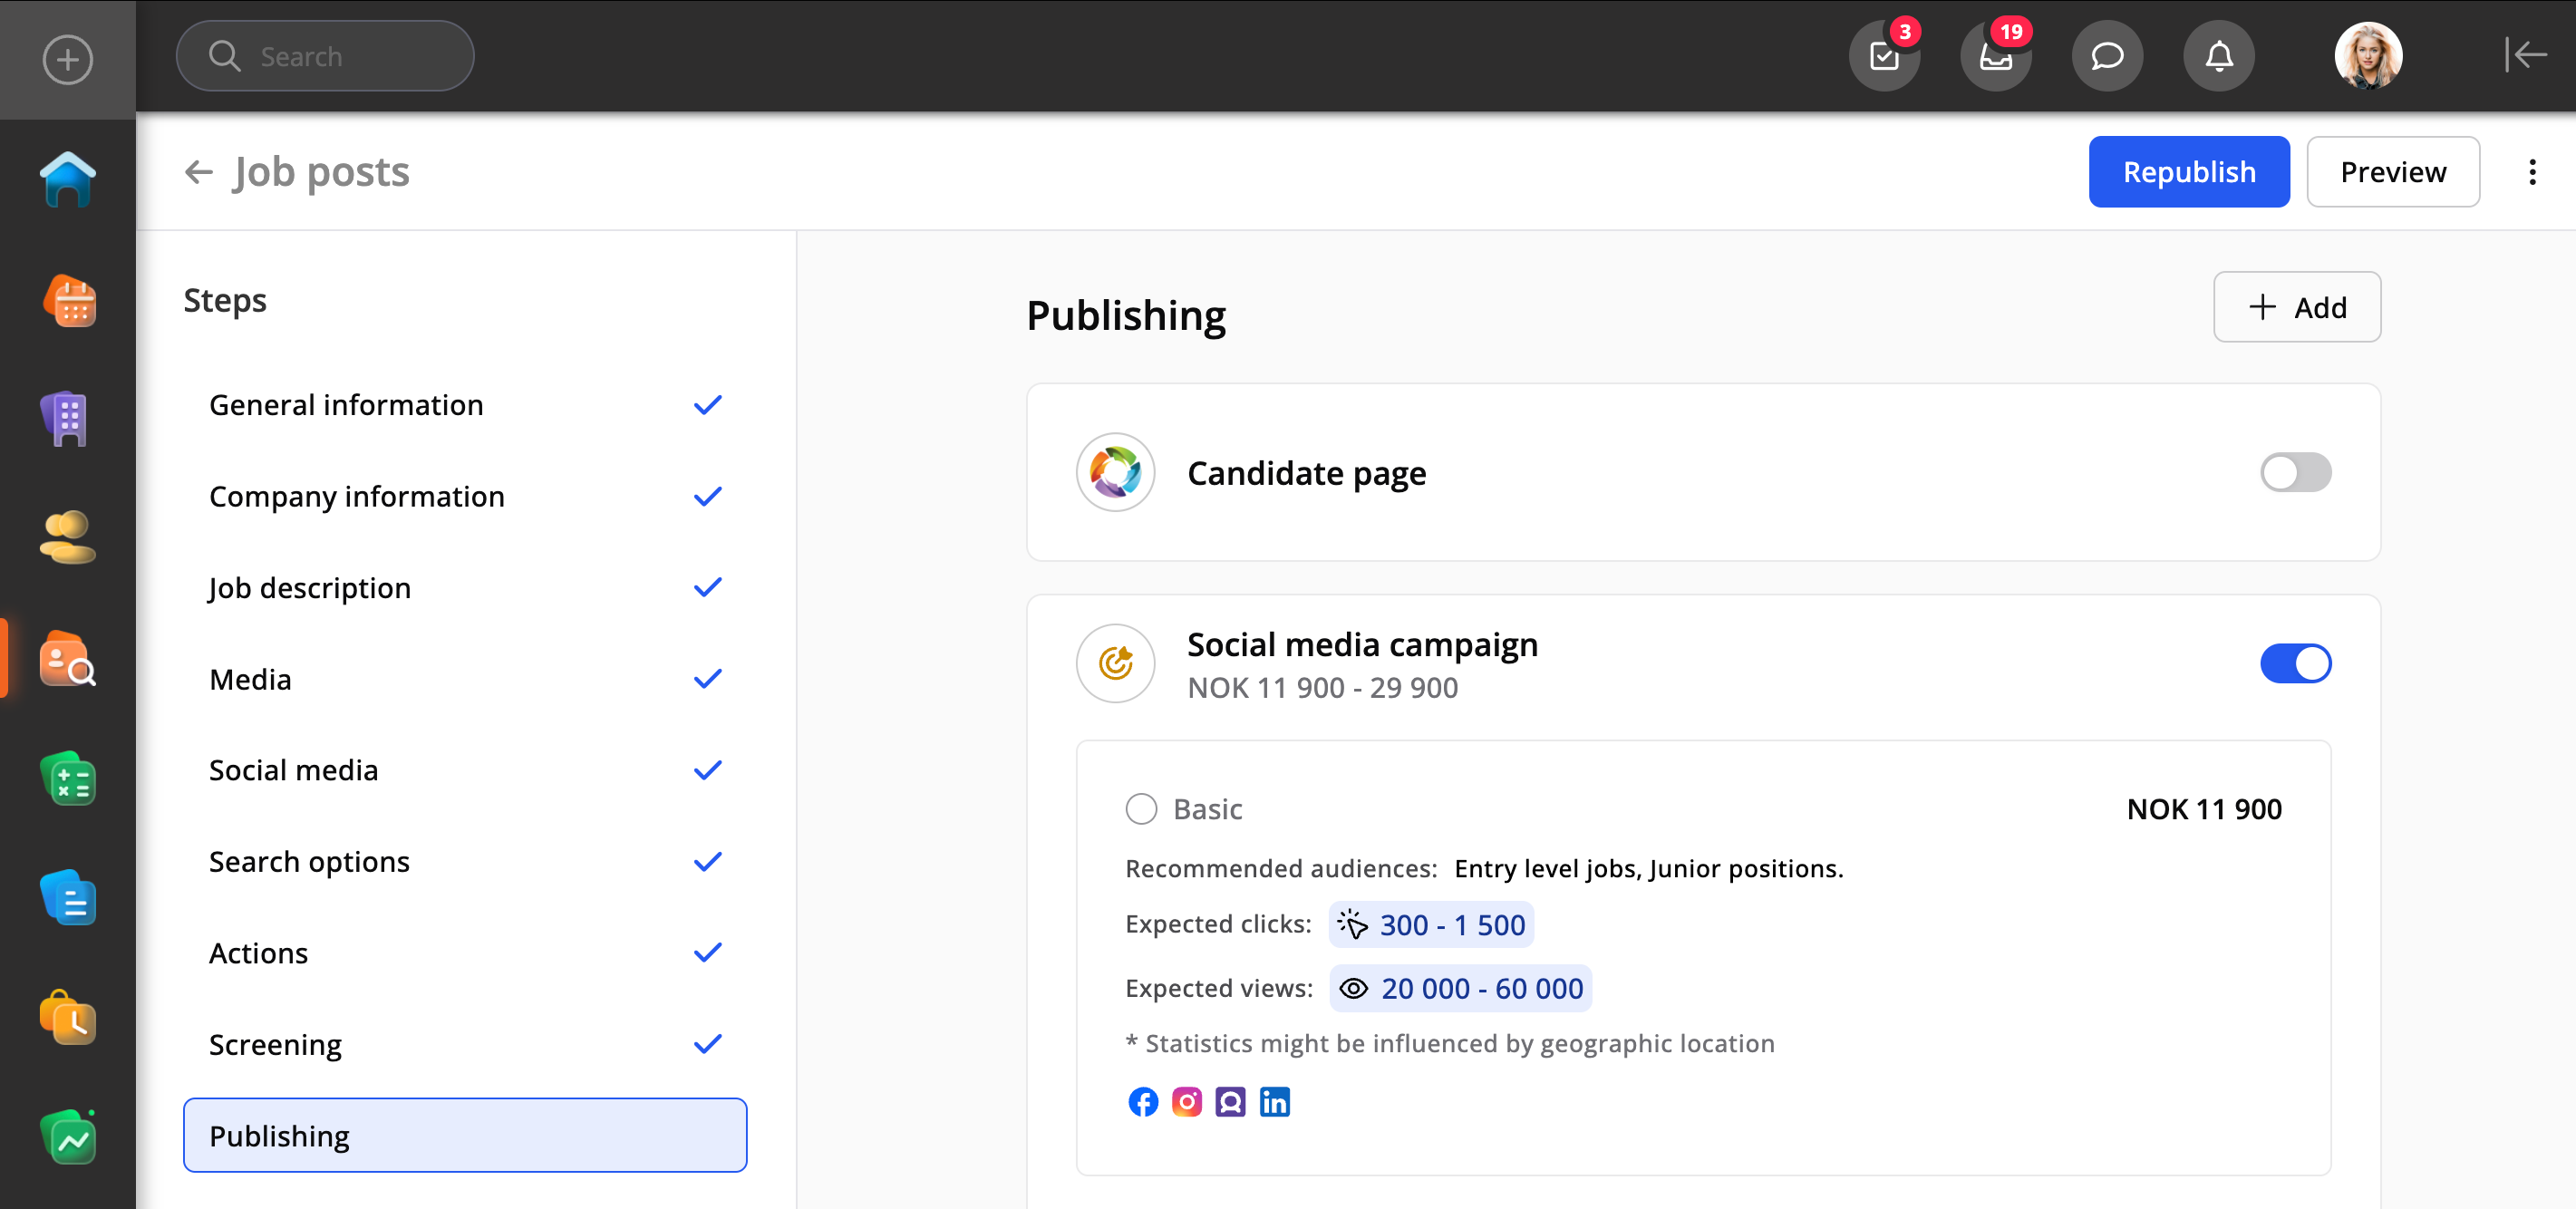Image resolution: width=2576 pixels, height=1209 pixels.
Task: Open the inbox icon with badge 19
Action: coord(1995,56)
